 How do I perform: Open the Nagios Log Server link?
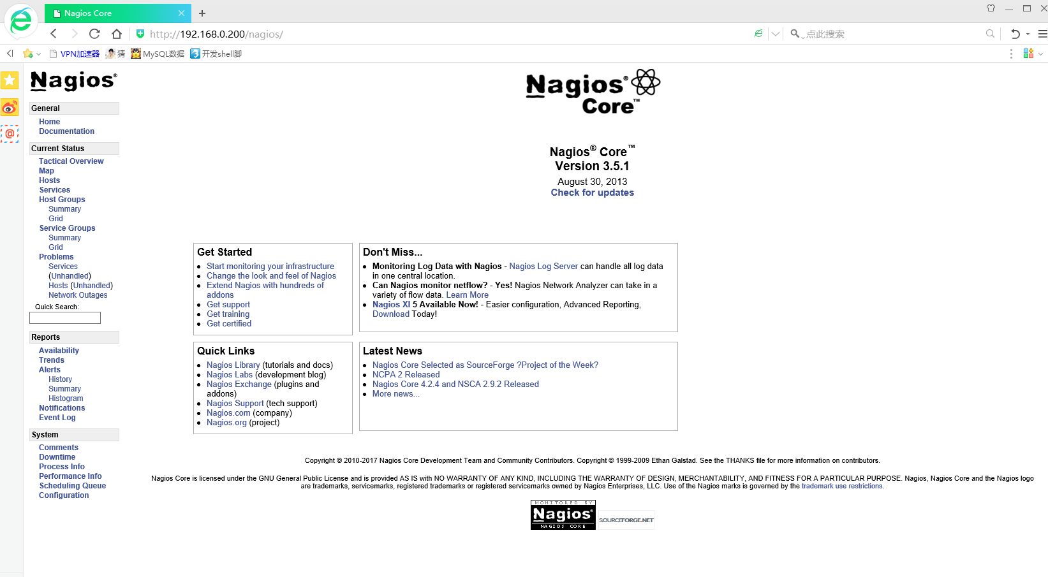click(x=543, y=267)
